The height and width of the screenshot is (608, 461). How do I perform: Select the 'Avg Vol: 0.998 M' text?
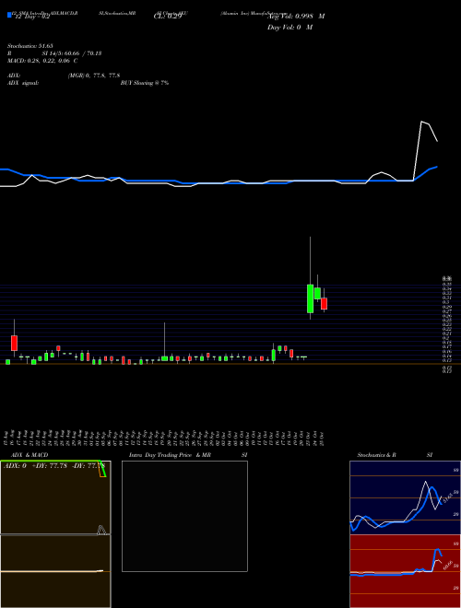coord(296,17)
